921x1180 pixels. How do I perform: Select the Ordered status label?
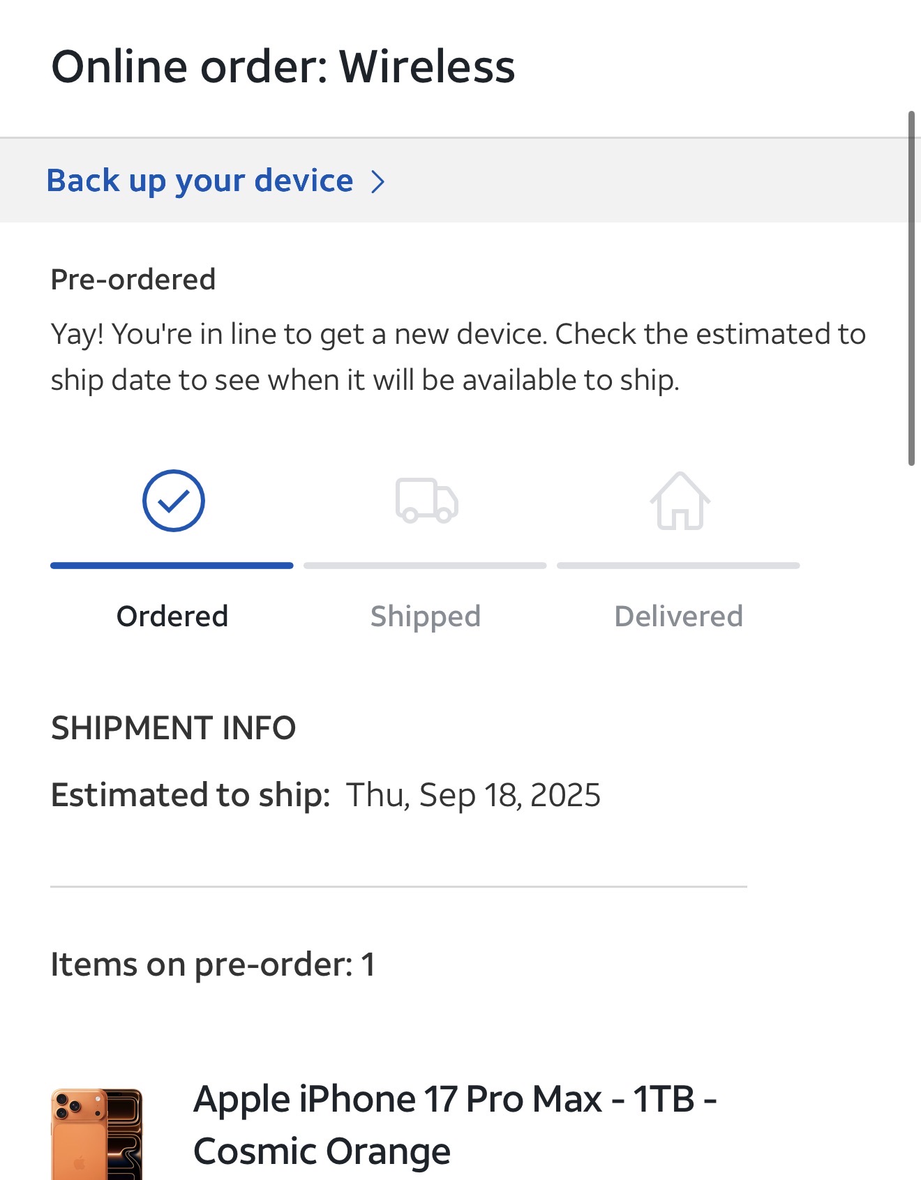tap(172, 617)
